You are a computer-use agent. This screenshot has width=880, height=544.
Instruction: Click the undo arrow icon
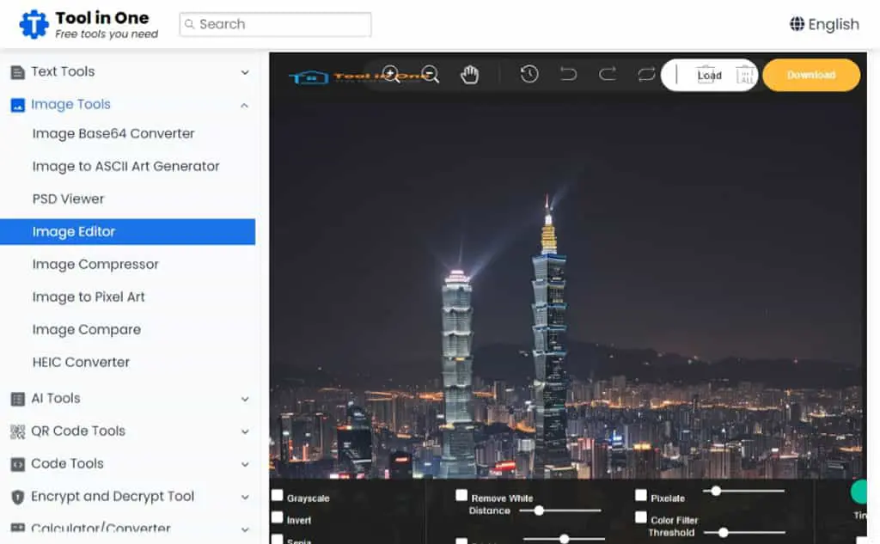(x=568, y=74)
